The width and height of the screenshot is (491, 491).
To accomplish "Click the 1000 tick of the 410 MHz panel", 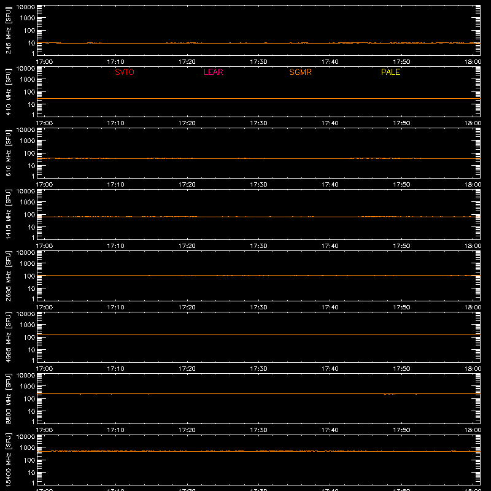I will 28,80.
